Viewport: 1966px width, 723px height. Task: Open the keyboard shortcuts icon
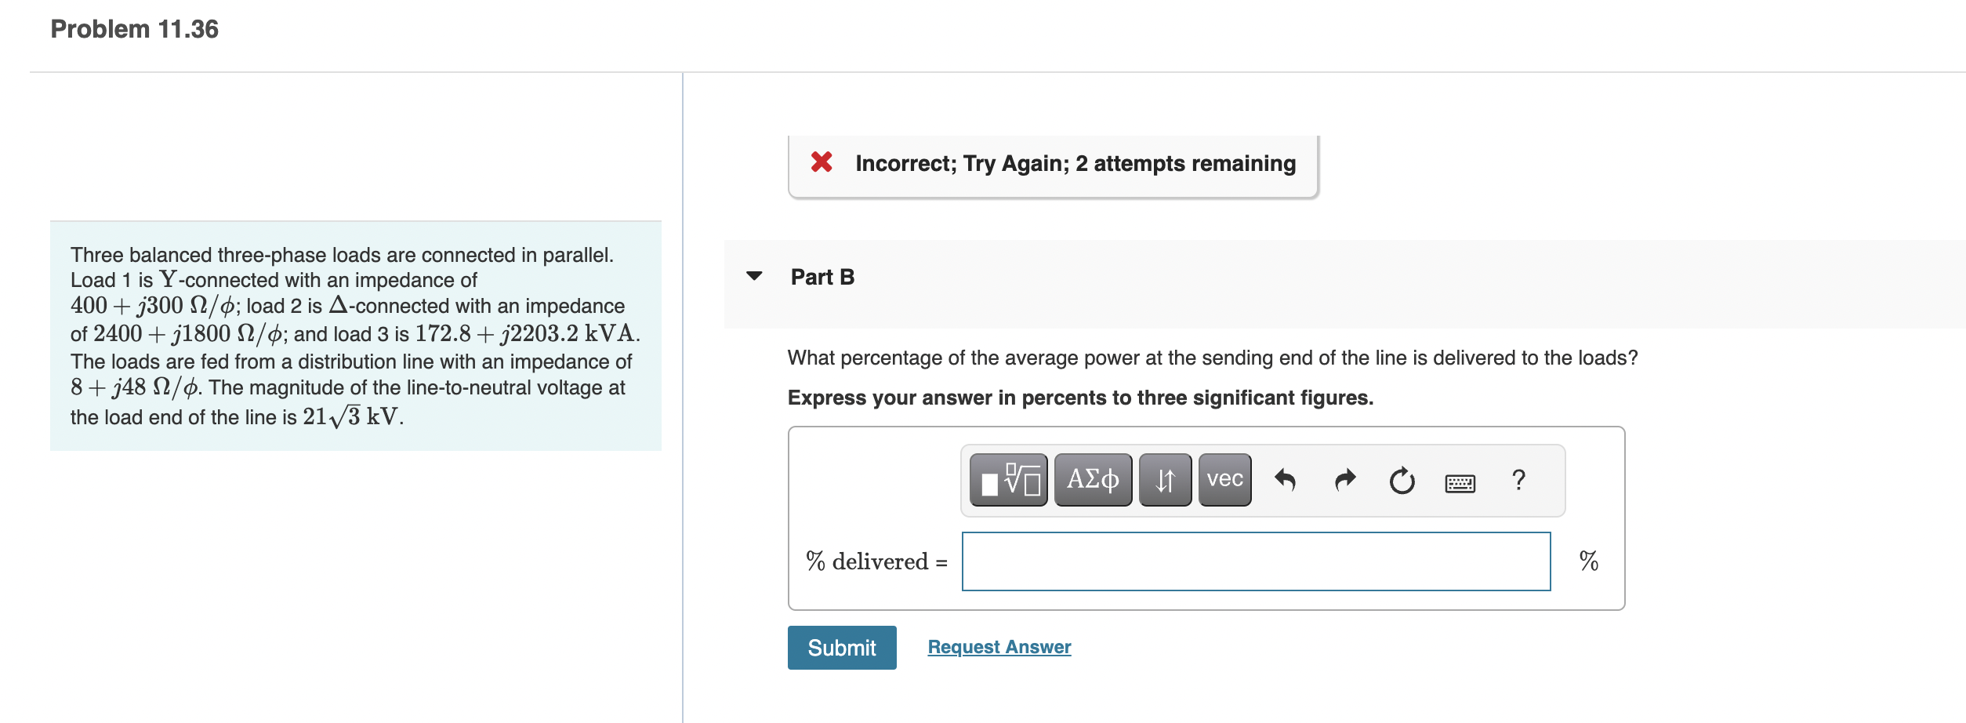tap(1461, 483)
